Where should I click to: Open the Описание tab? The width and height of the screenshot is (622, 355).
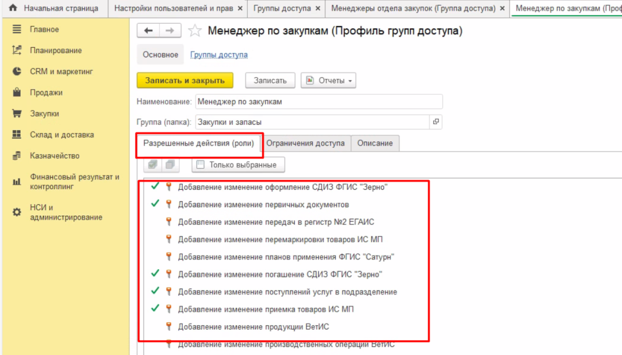click(375, 143)
